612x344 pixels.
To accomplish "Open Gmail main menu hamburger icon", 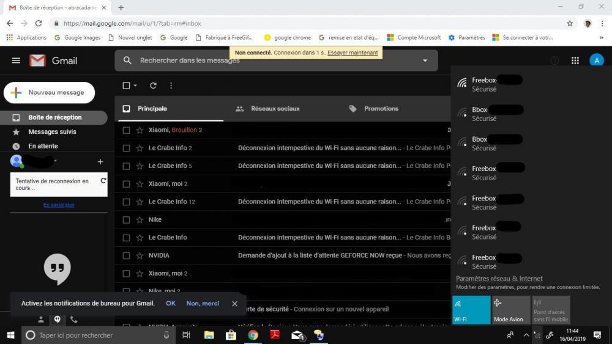I will [x=16, y=60].
